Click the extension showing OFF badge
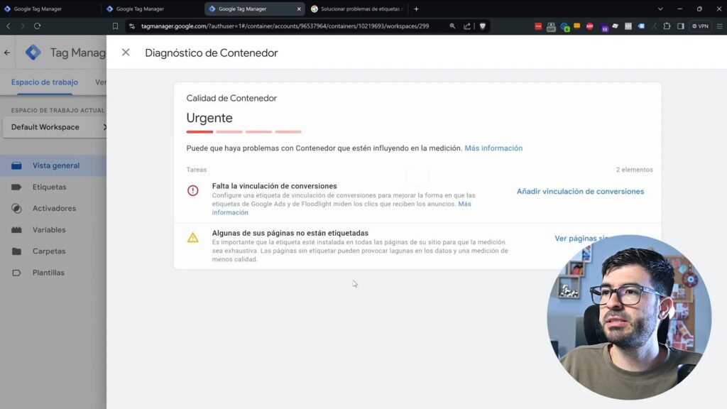727x409 pixels. [x=551, y=27]
